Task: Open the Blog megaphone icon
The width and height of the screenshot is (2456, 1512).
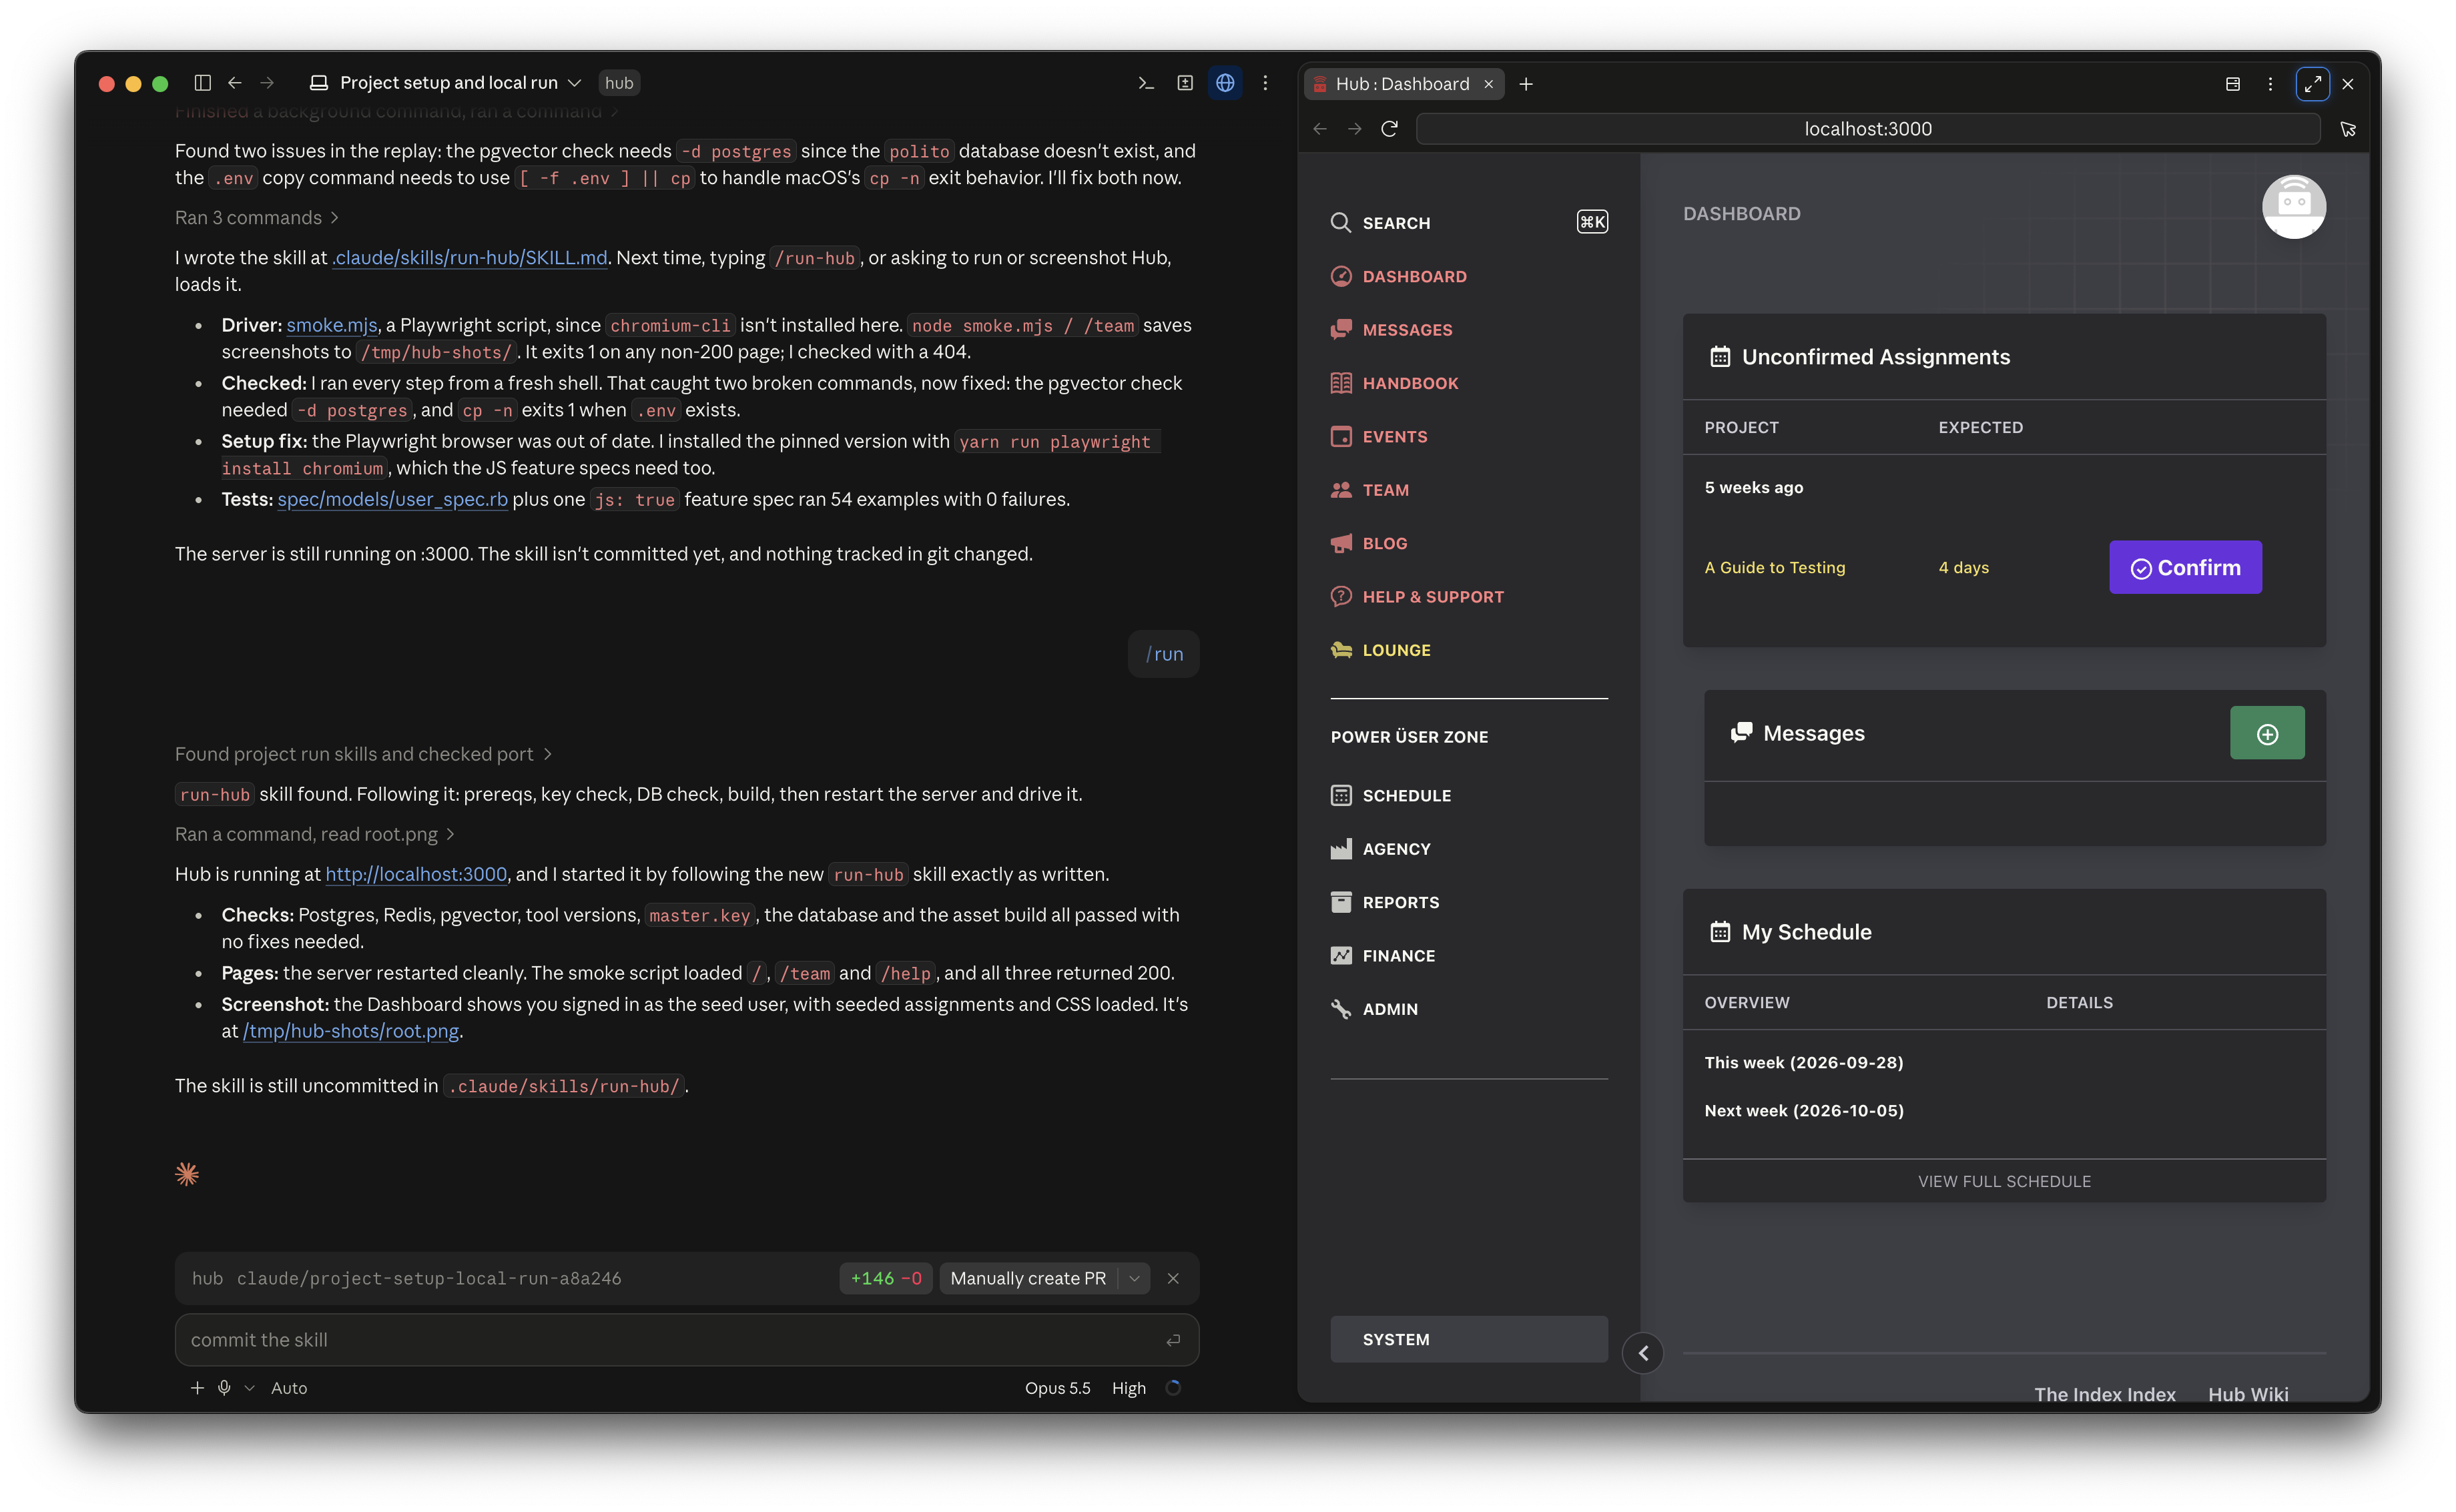Action: [x=1341, y=543]
